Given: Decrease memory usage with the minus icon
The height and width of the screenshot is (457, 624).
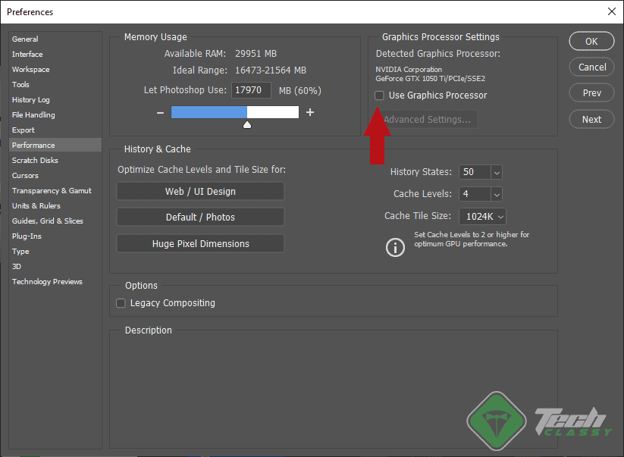Looking at the screenshot, I should pyautogui.click(x=159, y=112).
